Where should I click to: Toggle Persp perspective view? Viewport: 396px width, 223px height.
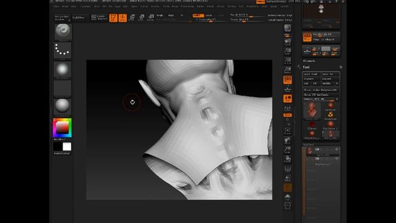click(x=287, y=80)
